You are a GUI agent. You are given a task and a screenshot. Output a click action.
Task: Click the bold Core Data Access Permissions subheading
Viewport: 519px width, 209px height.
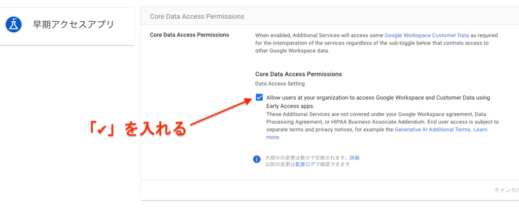point(298,74)
